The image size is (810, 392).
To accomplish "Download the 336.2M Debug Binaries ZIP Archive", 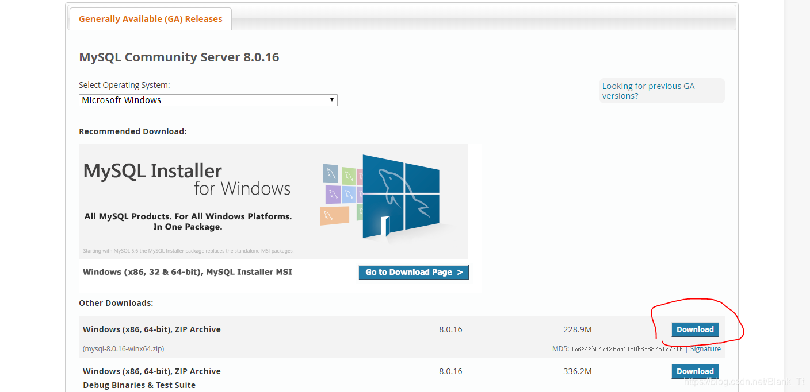I will [x=695, y=371].
